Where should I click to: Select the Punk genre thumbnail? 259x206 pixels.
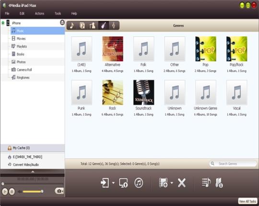click(x=82, y=92)
